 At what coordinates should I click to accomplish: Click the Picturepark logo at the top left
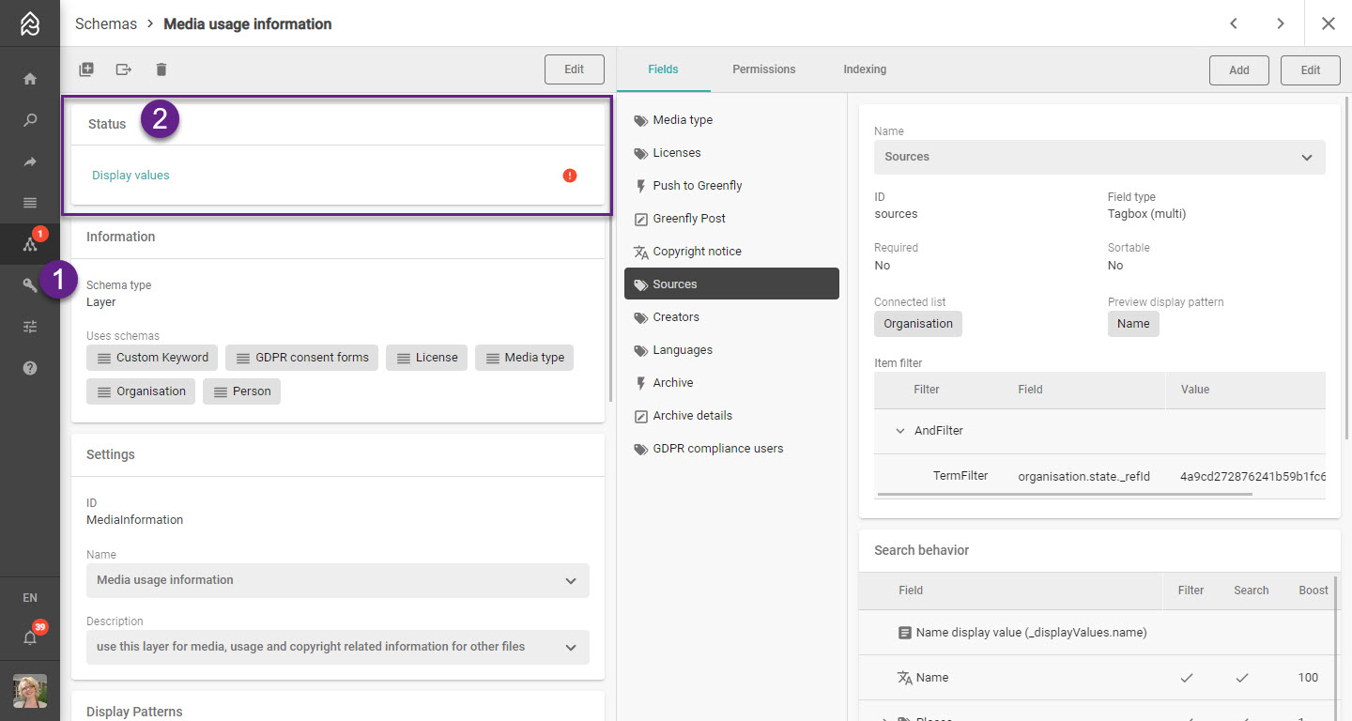click(x=30, y=23)
